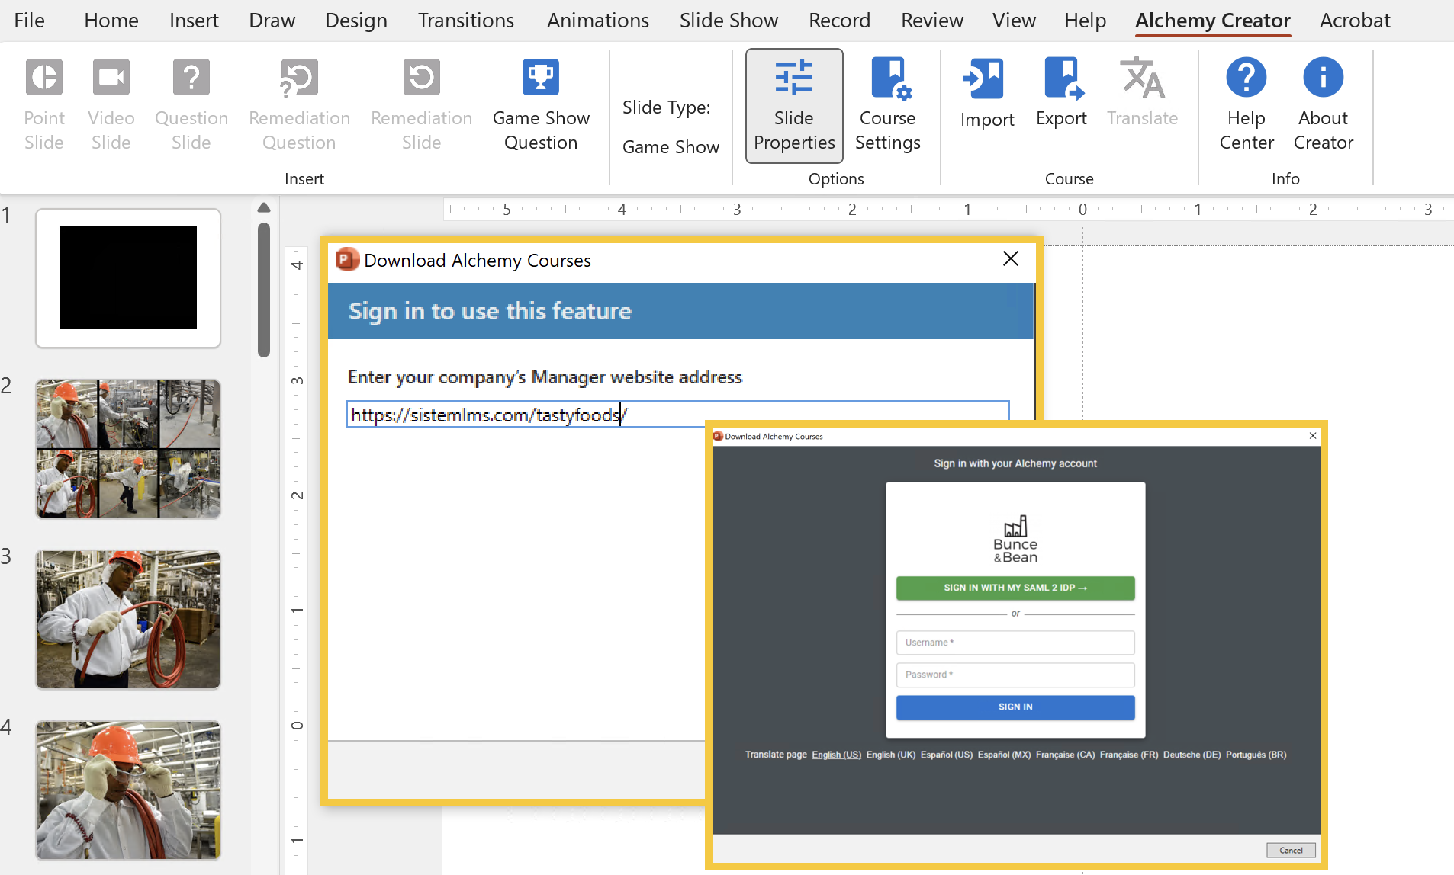This screenshot has height=875, width=1454.
Task: Open Course Settings
Action: tap(888, 104)
